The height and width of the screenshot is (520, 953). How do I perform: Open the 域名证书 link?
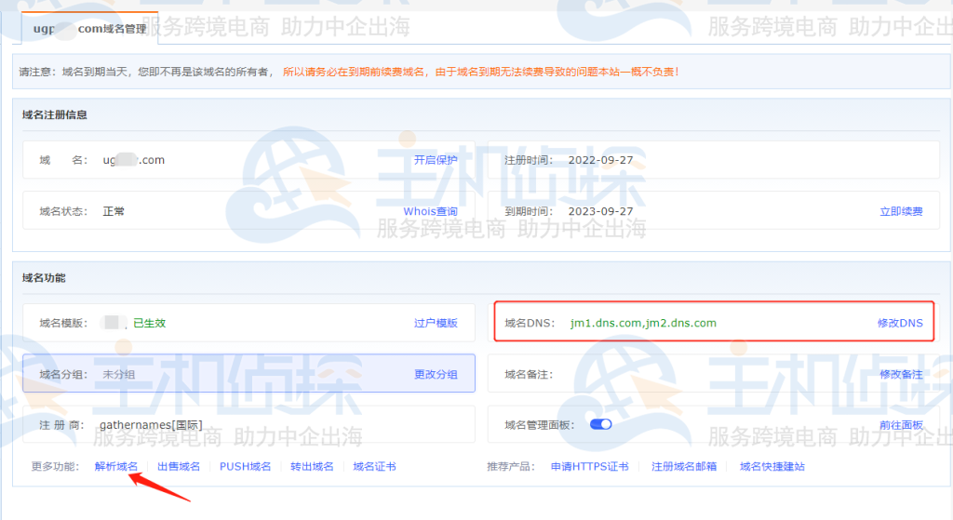pyautogui.click(x=374, y=467)
